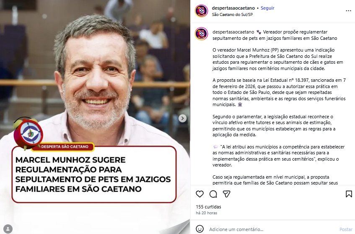Save the post with the bookmark icon

(349, 194)
